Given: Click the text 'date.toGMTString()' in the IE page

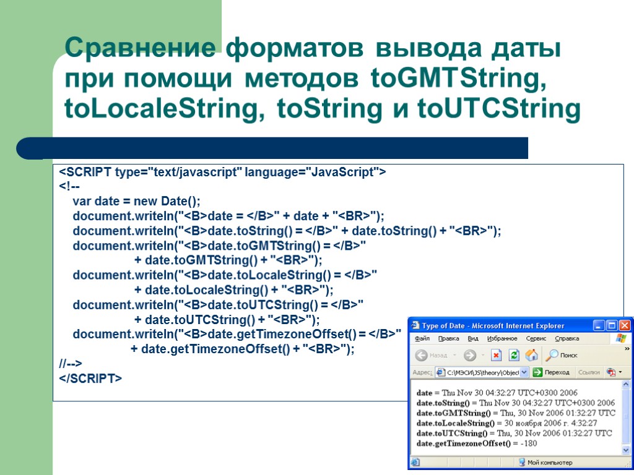Looking at the screenshot, I should click(454, 413).
